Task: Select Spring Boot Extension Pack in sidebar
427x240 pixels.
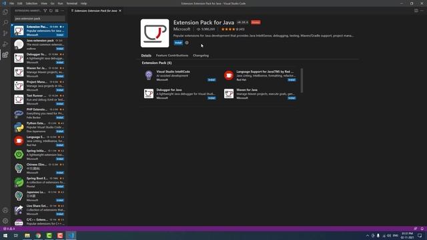Action: click(x=39, y=182)
